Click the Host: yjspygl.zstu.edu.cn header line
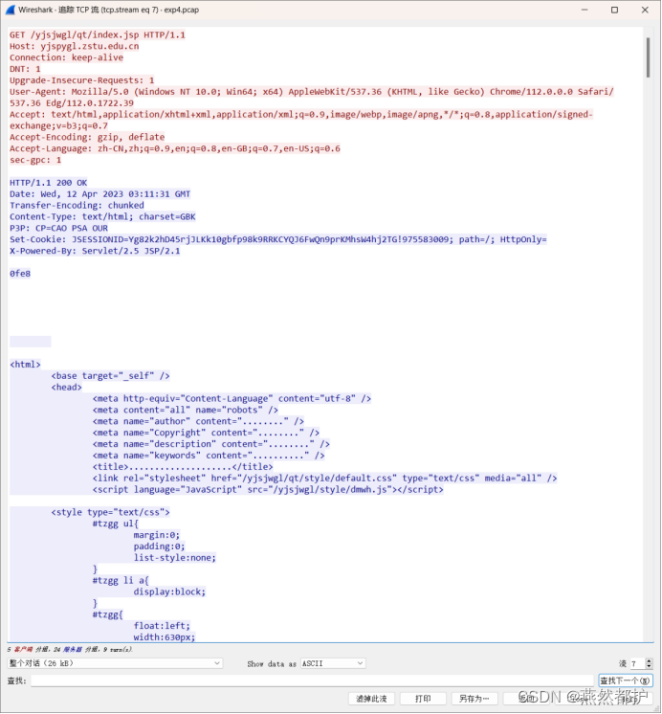This screenshot has width=662, height=714. 75,47
